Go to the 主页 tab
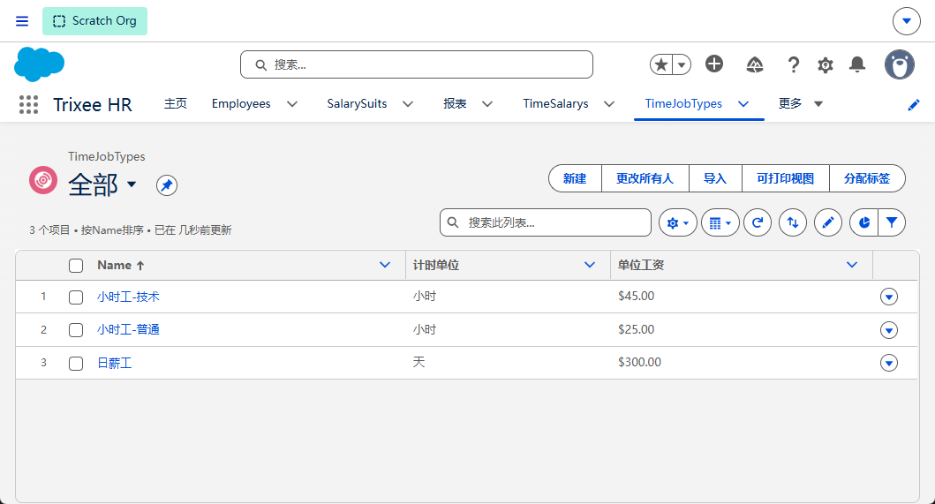 point(176,104)
